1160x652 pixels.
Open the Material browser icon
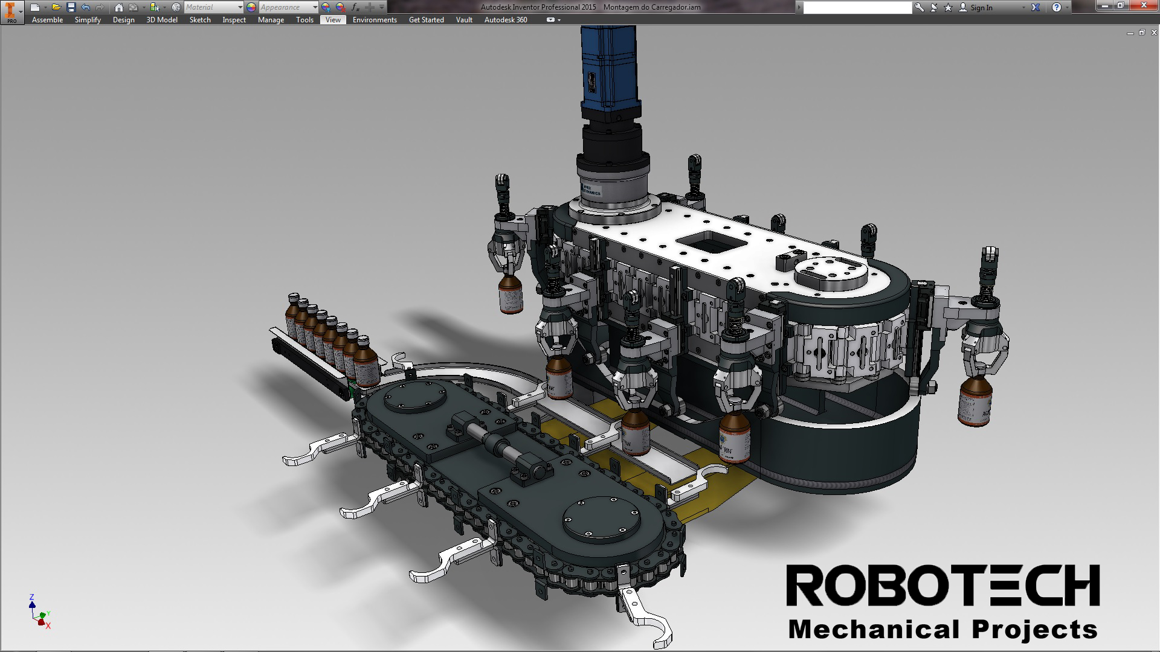176,7
